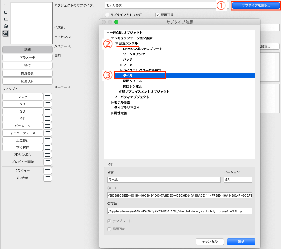Viewport: 281px width, 249px height.
Task: Open the 移行 tab
Action: tap(27, 65)
